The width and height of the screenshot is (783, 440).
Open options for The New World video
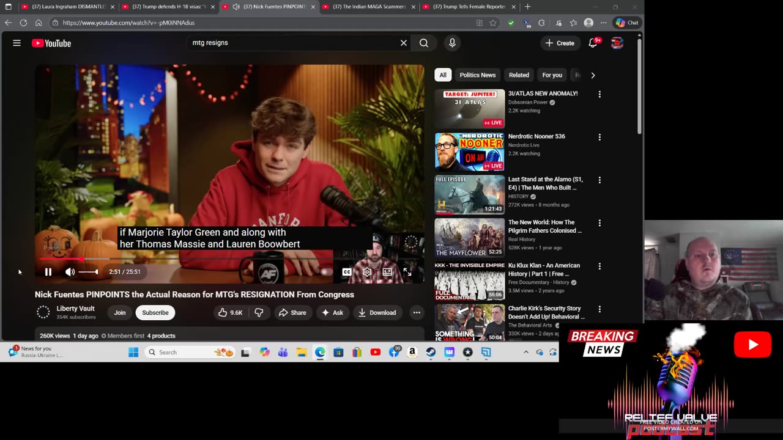tap(599, 223)
